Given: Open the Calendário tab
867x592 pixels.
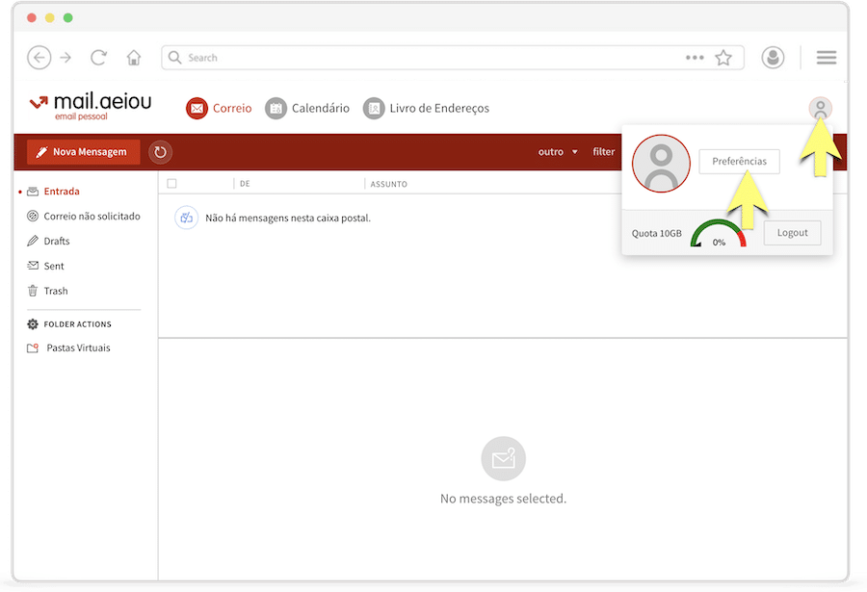Looking at the screenshot, I should 308,109.
